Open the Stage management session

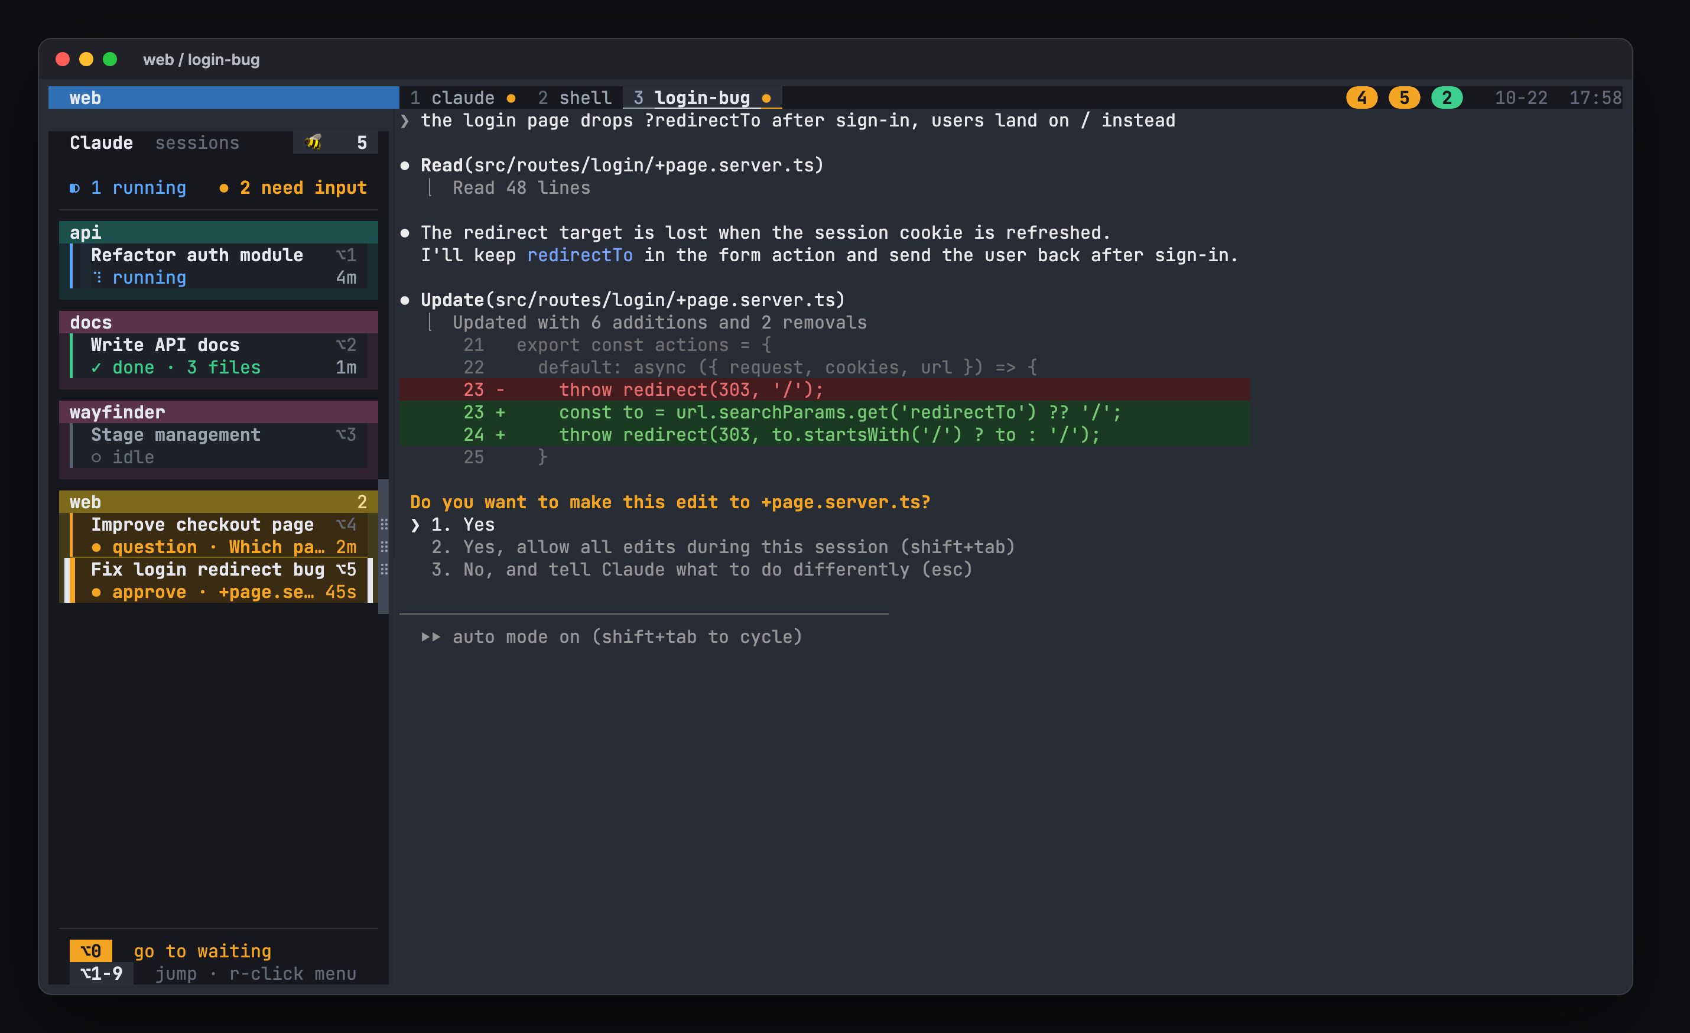219,446
